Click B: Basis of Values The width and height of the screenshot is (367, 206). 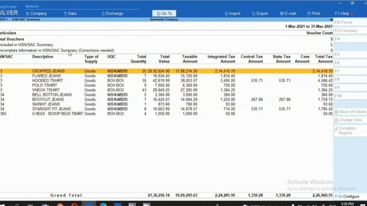350,112
